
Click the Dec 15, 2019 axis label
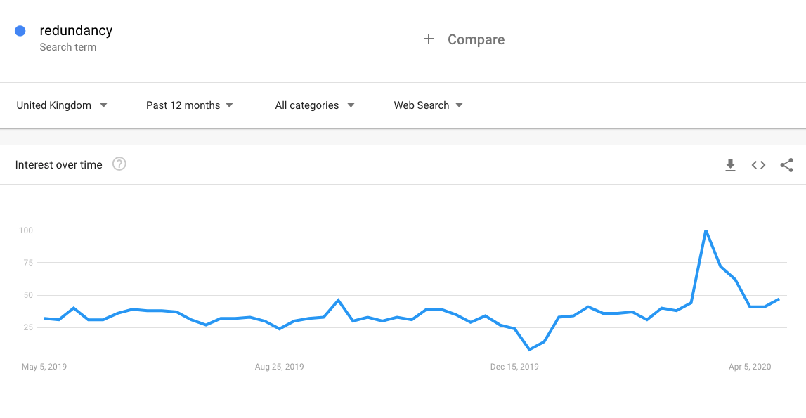coord(515,367)
